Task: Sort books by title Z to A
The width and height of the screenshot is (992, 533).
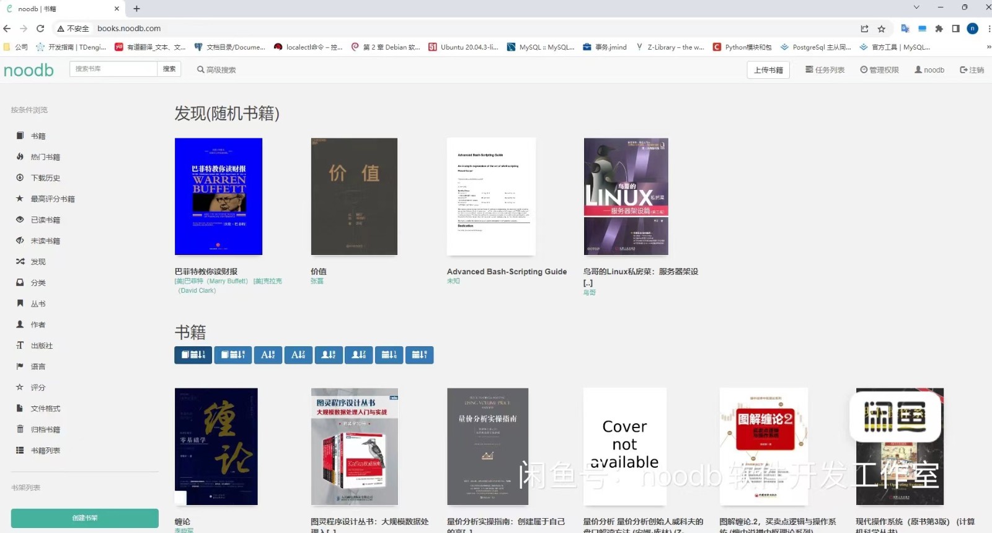Action: [298, 355]
